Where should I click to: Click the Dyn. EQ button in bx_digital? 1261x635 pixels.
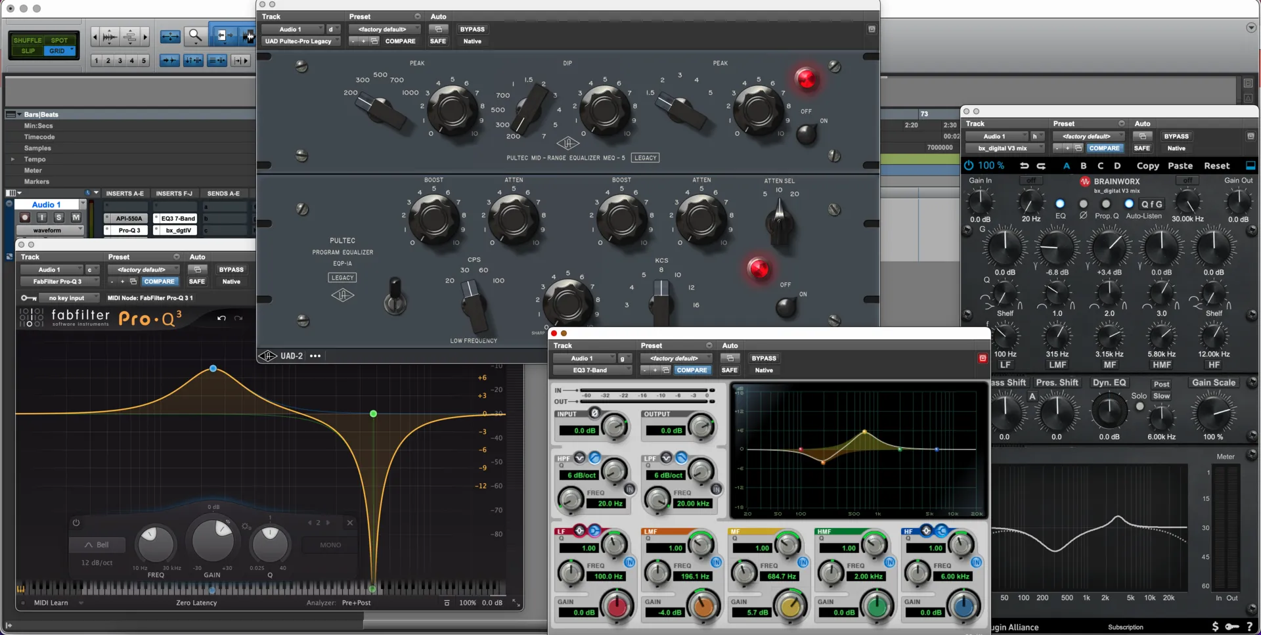[x=1109, y=382]
